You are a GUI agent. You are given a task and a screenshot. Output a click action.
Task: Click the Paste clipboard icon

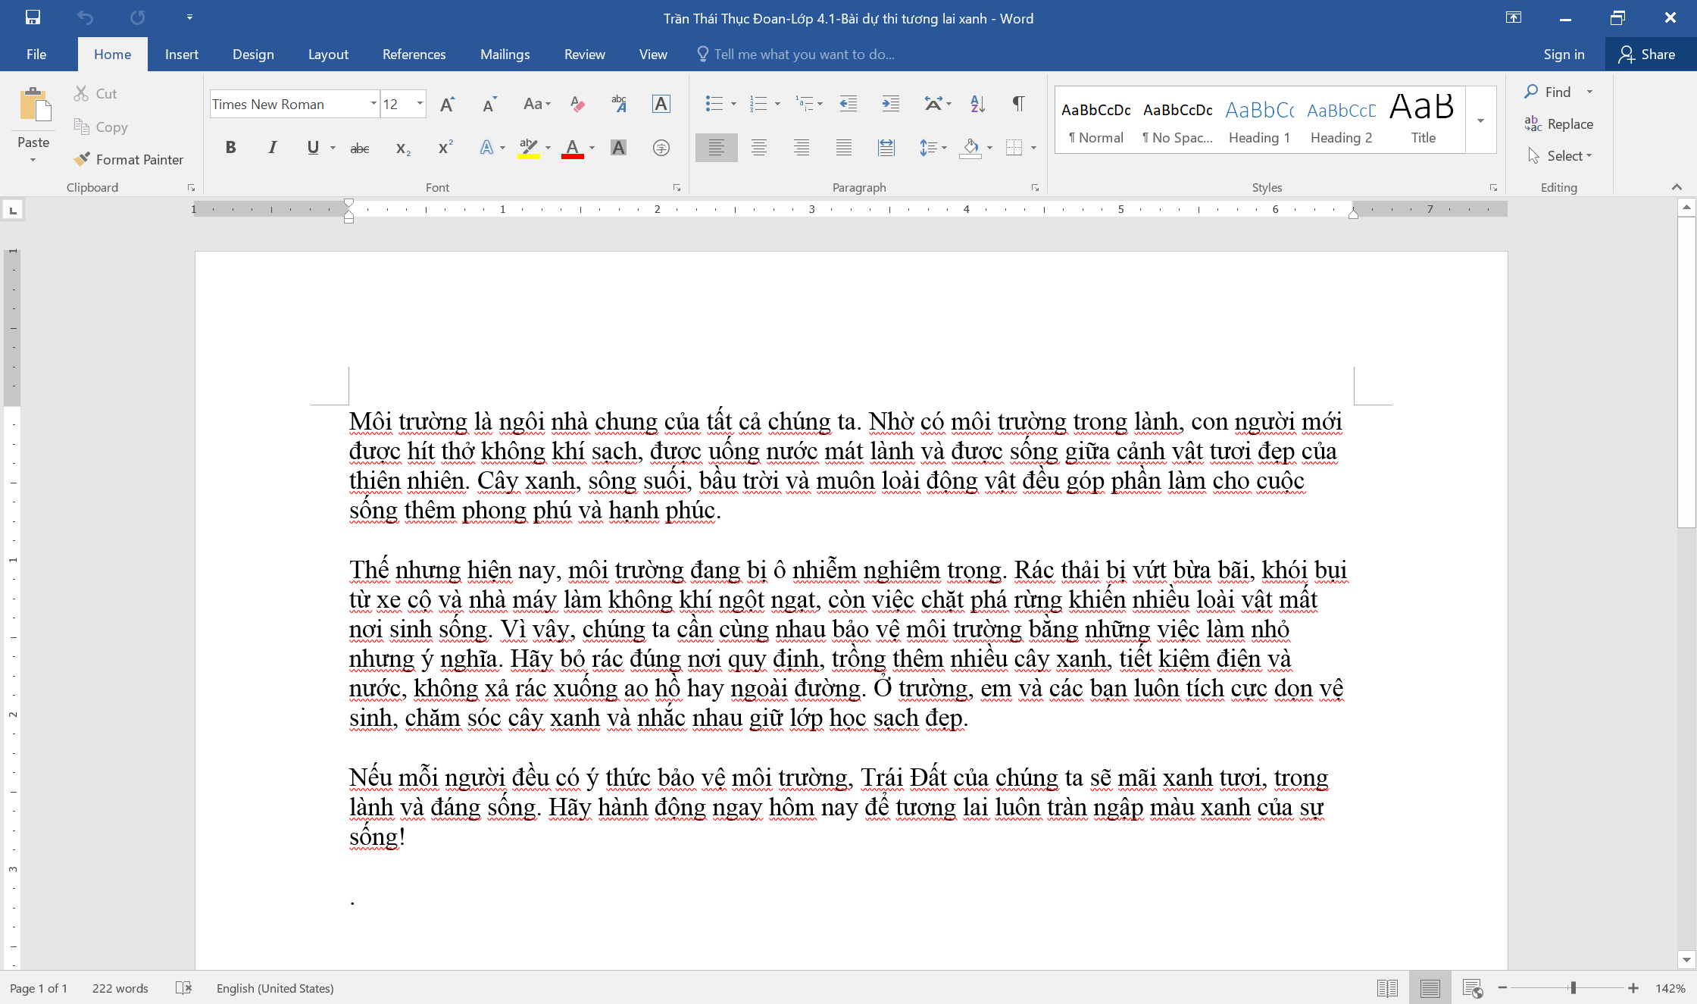pyautogui.click(x=34, y=105)
